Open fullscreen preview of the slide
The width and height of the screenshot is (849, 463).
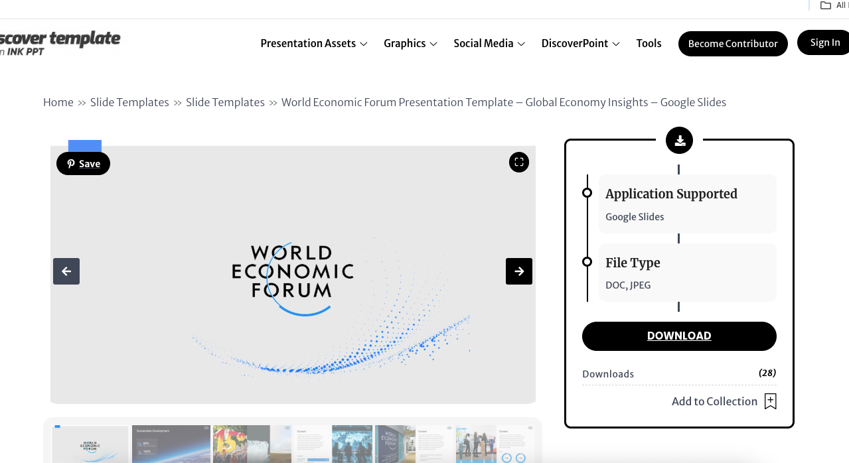tap(519, 162)
